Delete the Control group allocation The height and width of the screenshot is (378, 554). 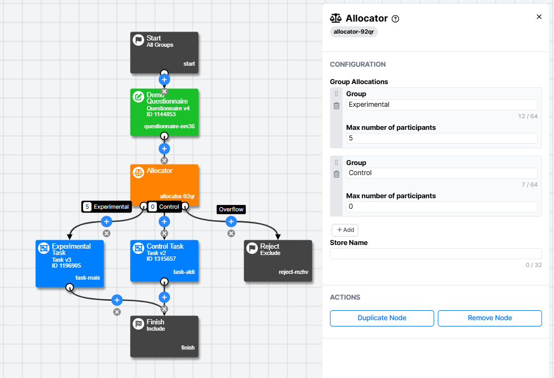coord(336,174)
